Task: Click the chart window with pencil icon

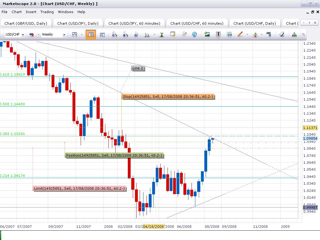Action: click(x=172, y=34)
